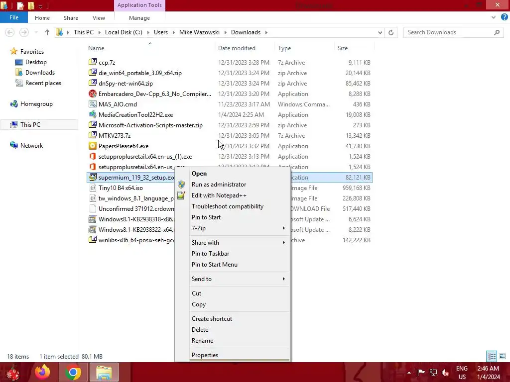Open the Quick Access Toolbar customize dropdown
The height and width of the screenshot is (382, 510).
[x=40, y=6]
